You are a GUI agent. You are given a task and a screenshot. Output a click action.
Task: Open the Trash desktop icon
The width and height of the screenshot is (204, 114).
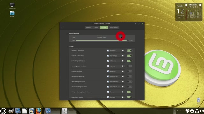[x=199, y=101]
